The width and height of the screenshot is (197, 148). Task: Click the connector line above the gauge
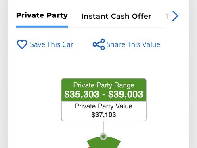coord(103,127)
